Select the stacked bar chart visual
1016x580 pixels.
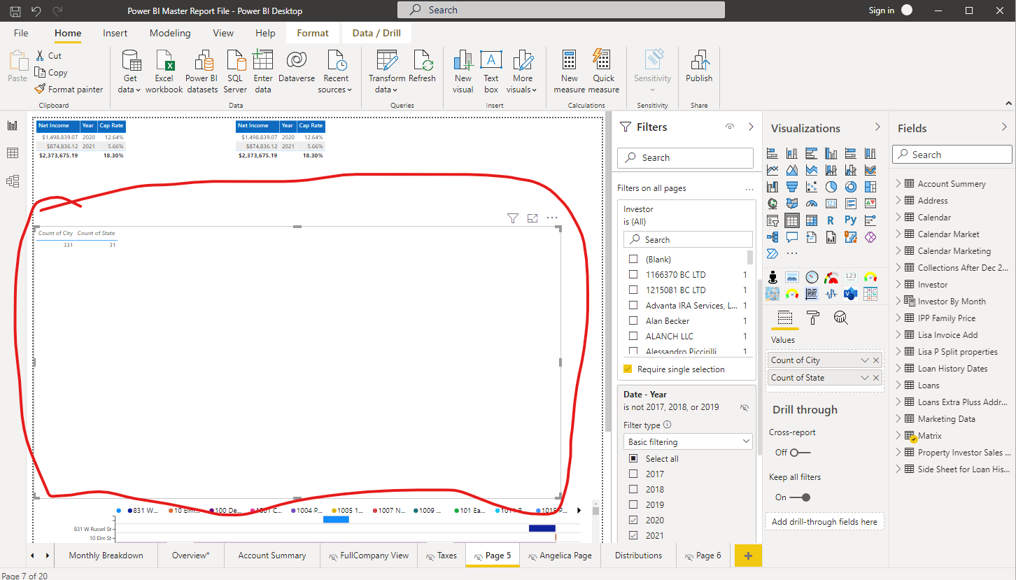coord(772,153)
